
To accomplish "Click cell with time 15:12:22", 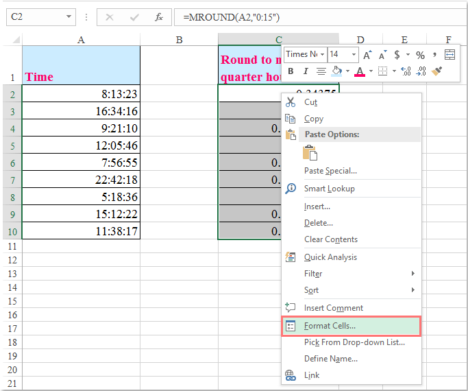I will coord(81,213).
